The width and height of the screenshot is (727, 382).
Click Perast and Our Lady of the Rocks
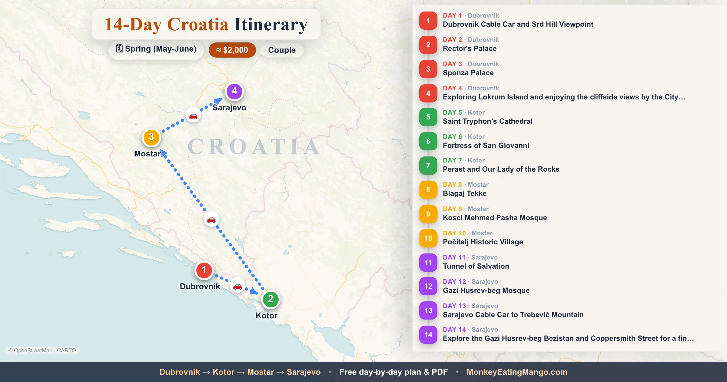tap(501, 169)
